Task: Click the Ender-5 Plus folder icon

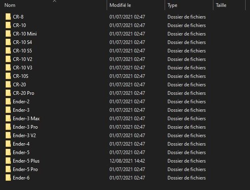Action: 8,161
